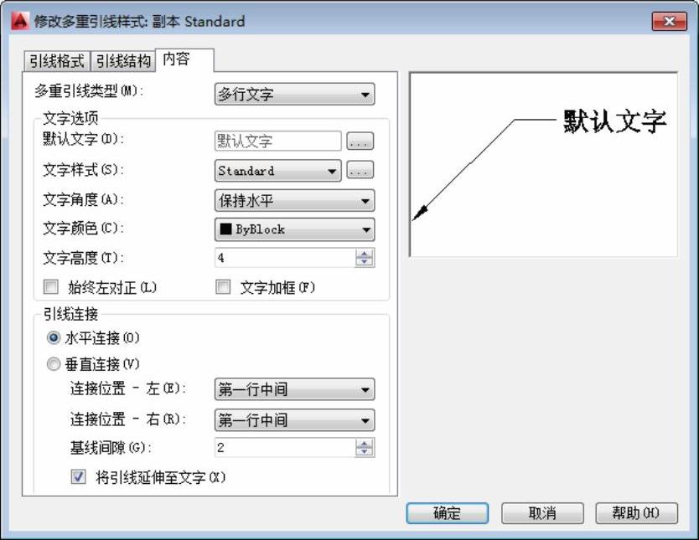The image size is (699, 540).
Task: Open the text style ellipsis button
Action: (360, 171)
